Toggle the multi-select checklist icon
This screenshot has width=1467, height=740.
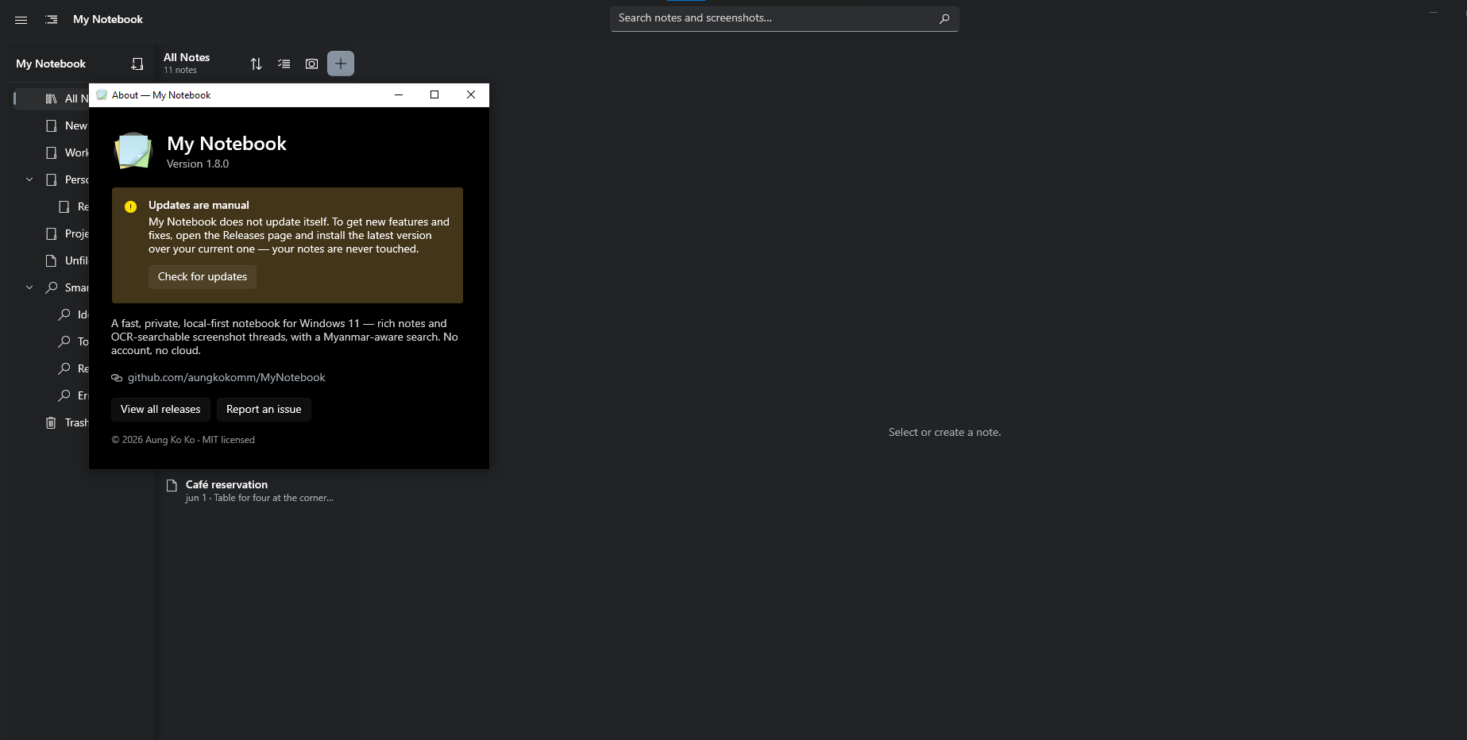[x=284, y=64]
